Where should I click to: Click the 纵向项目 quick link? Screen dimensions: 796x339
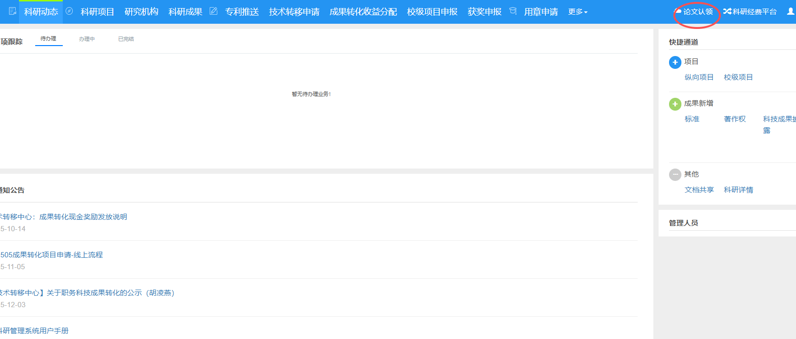699,77
